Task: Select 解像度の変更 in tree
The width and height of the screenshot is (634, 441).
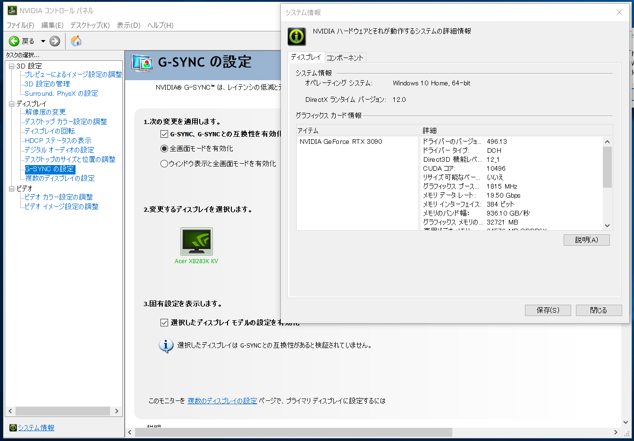Action: (x=45, y=112)
